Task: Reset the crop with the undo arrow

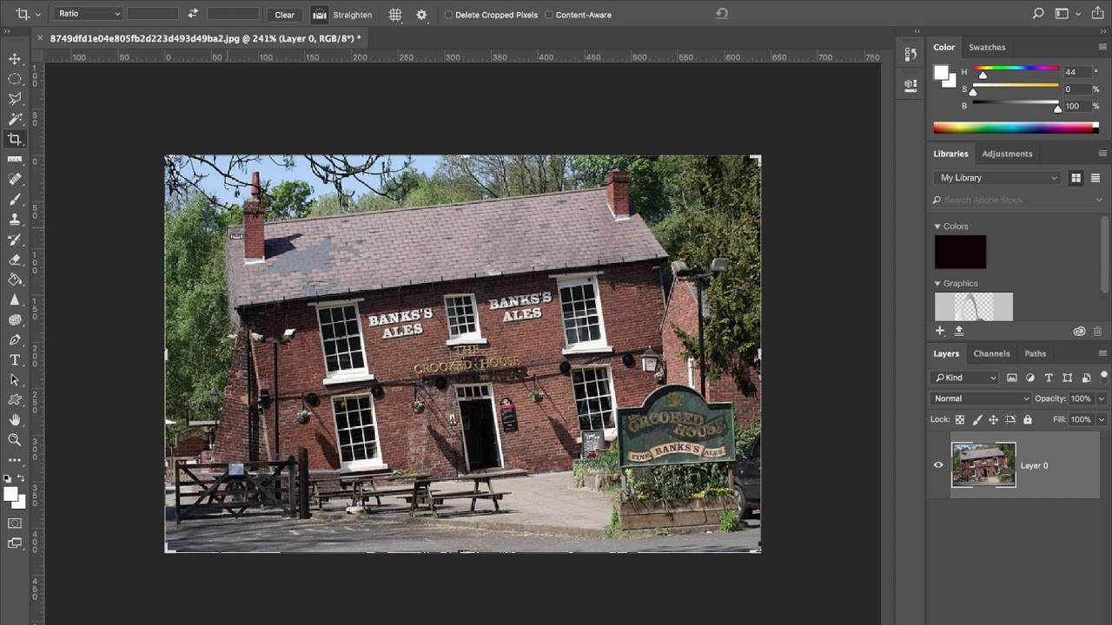Action: tap(722, 14)
